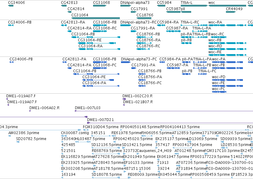Viewport: 253px width, 179px height.
Task: Click BAC DME1-007L03 label
Action: click(88, 108)
